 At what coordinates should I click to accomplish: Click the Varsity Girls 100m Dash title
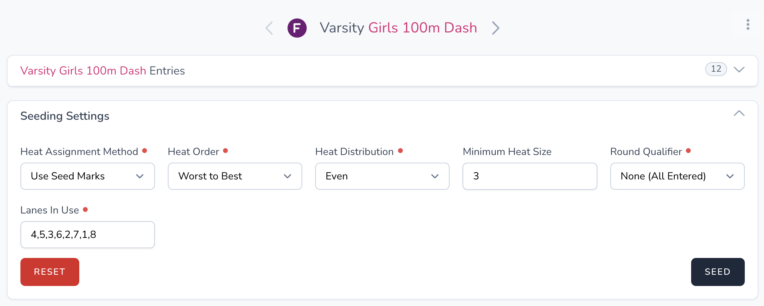click(398, 28)
